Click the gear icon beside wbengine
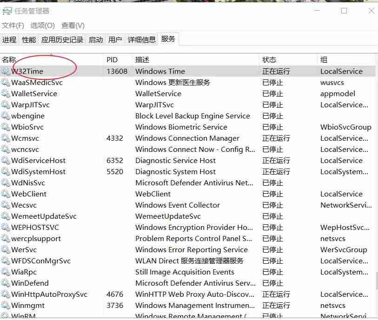Screen dimensions: 378x320 click(5, 116)
